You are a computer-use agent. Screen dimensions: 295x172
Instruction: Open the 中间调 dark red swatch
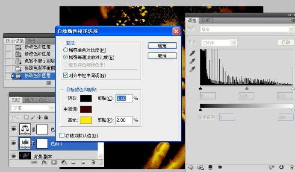pos(86,109)
